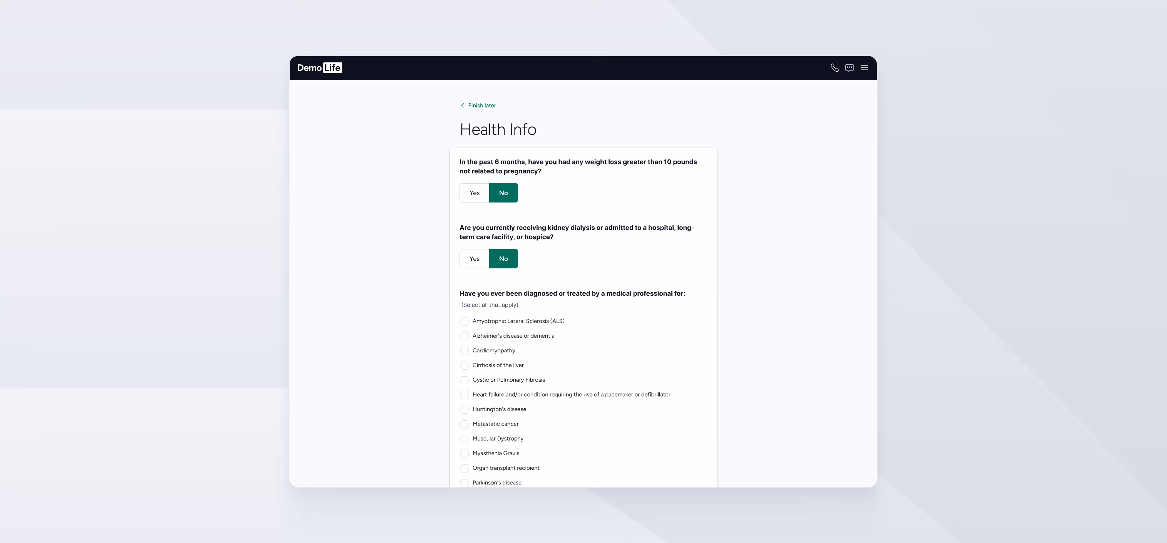This screenshot has height=543, width=1167.
Task: Select the Muscular Dystrophy checkbox
Action: (x=464, y=439)
